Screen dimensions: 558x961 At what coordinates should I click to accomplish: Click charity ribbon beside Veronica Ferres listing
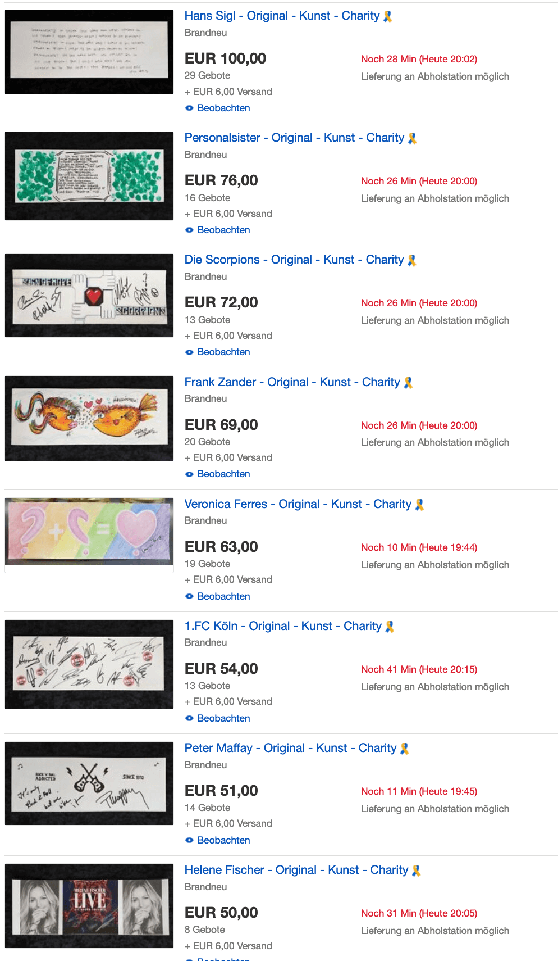[419, 505]
